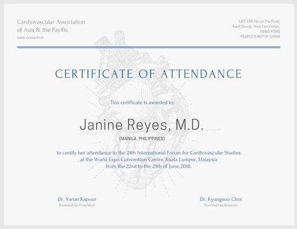Select the recipient name Janine Reyes, M.D.
This screenshot has width=297, height=229.
pos(141,124)
